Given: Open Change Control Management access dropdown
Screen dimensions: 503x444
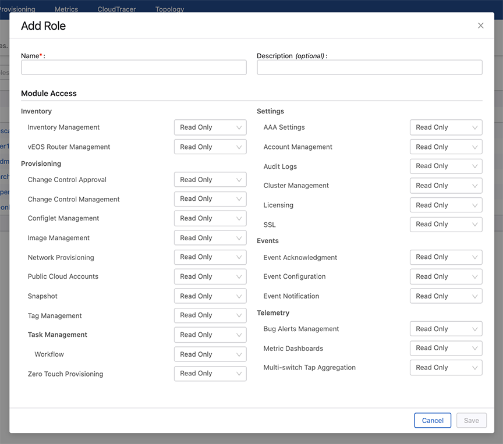Looking at the screenshot, I should pos(210,199).
